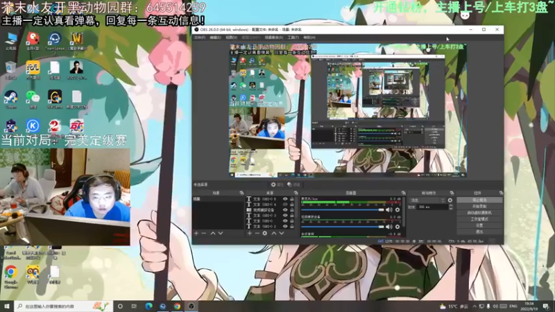Open the 文件(F) menu
Viewport: 555px width, 312px height.
pyautogui.click(x=200, y=37)
